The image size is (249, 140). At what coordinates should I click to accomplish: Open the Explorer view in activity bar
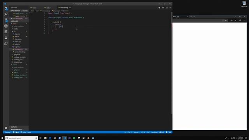tap(6, 9)
